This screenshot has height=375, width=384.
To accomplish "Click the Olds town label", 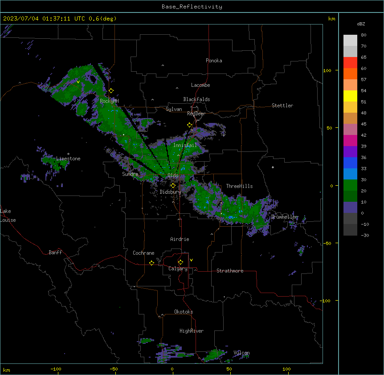I will [x=173, y=175].
